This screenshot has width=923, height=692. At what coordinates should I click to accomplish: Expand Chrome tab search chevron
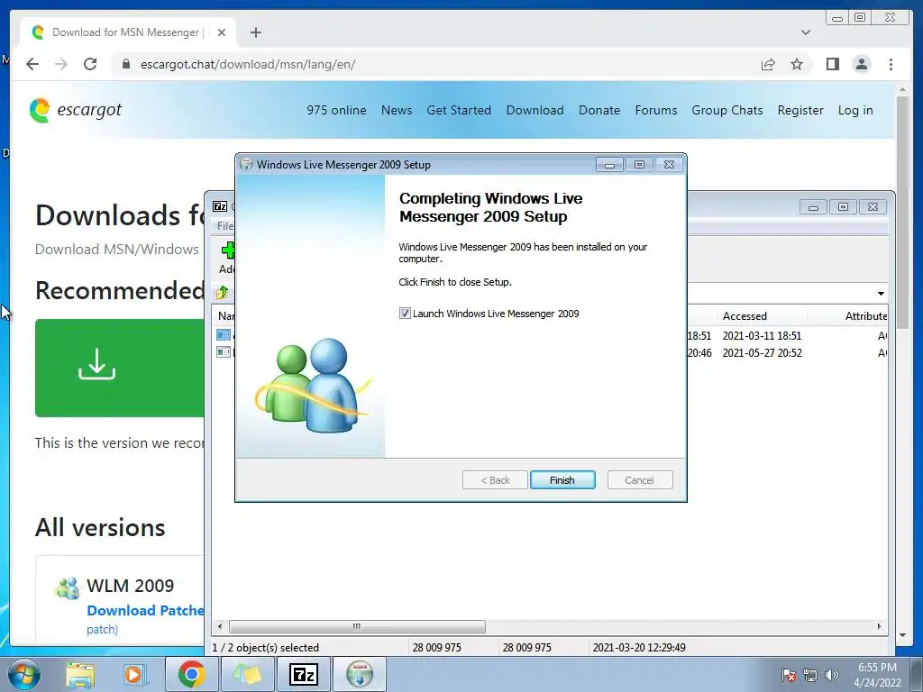pyautogui.click(x=805, y=32)
